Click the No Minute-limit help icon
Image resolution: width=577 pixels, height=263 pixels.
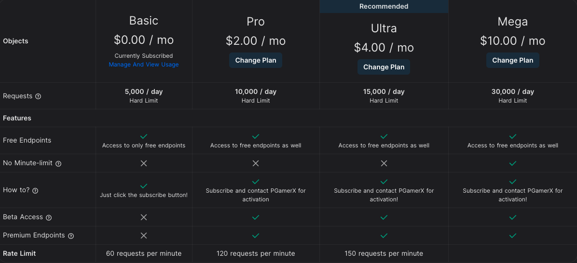pos(58,164)
